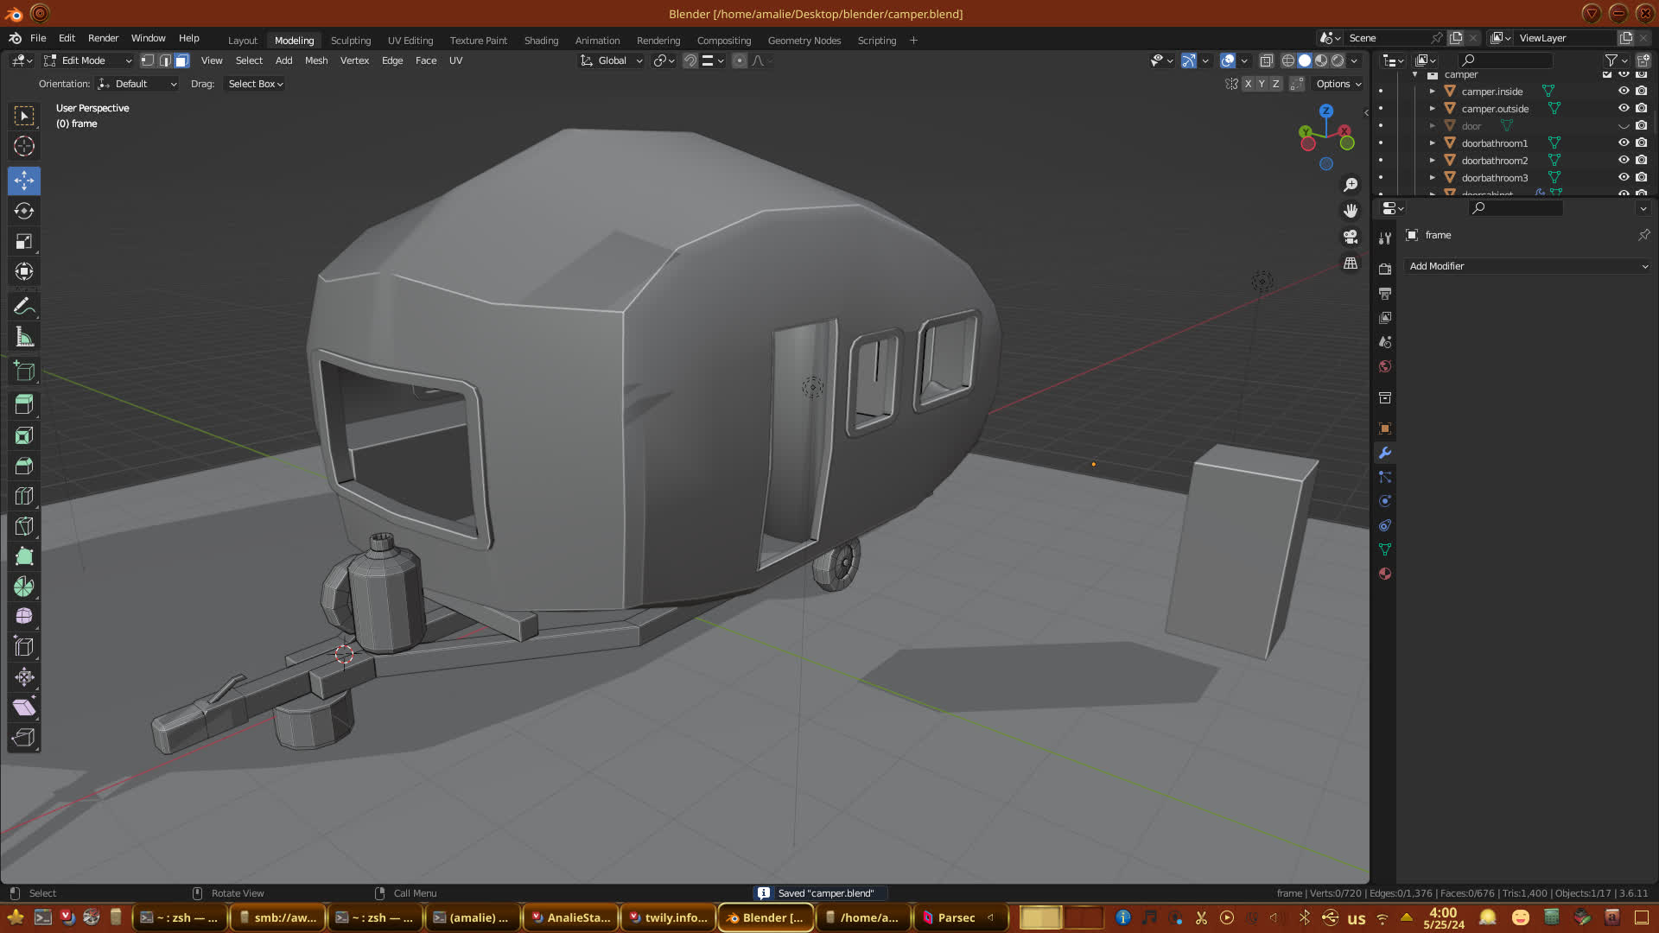The width and height of the screenshot is (1659, 933).
Task: Select the Rotate tool in toolbar
Action: tap(24, 211)
